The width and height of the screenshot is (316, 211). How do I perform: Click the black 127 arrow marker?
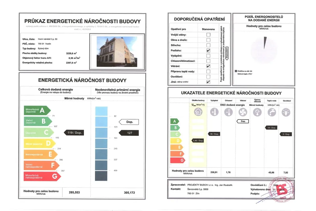tap(129, 133)
